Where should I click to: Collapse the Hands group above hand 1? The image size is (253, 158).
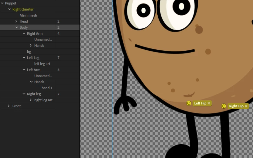click(x=31, y=82)
